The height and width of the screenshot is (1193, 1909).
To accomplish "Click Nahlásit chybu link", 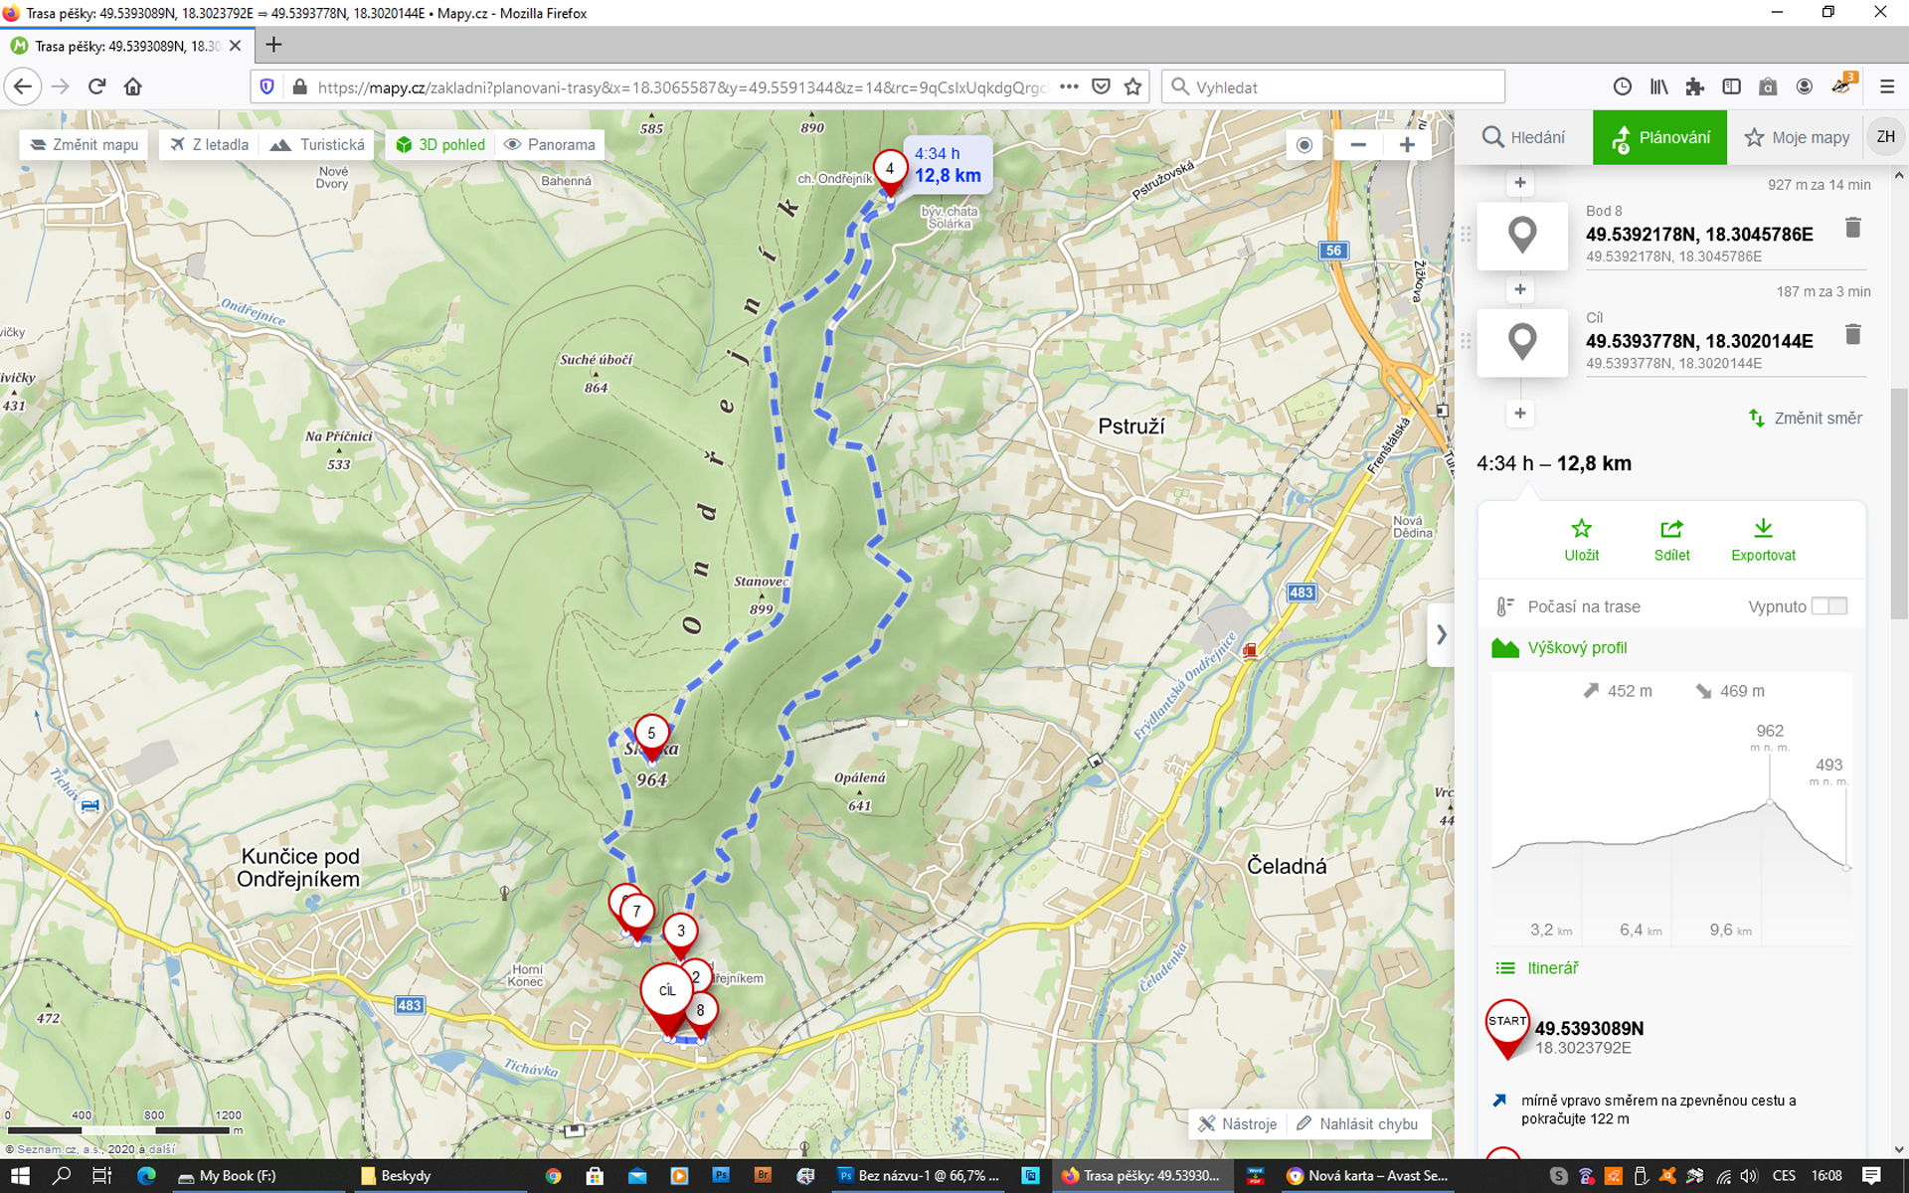I will click(1357, 1123).
